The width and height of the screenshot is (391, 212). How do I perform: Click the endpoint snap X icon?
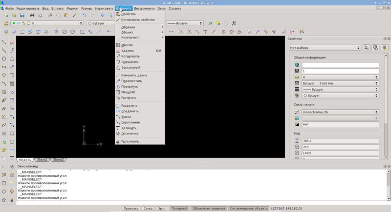pos(181,32)
